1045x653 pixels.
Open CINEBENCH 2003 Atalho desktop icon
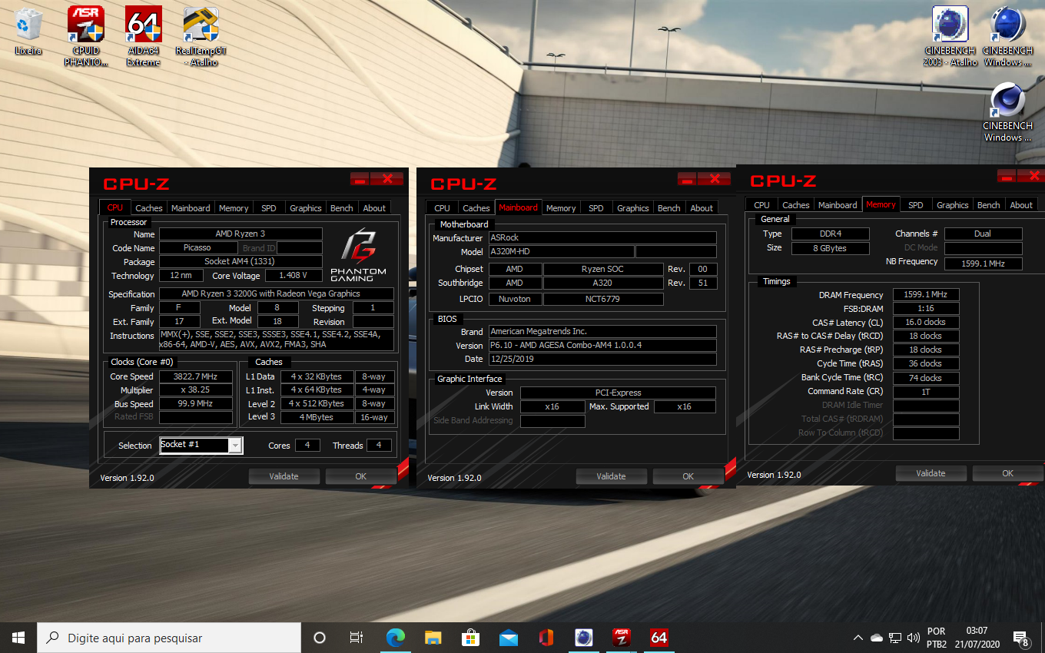pyautogui.click(x=950, y=36)
